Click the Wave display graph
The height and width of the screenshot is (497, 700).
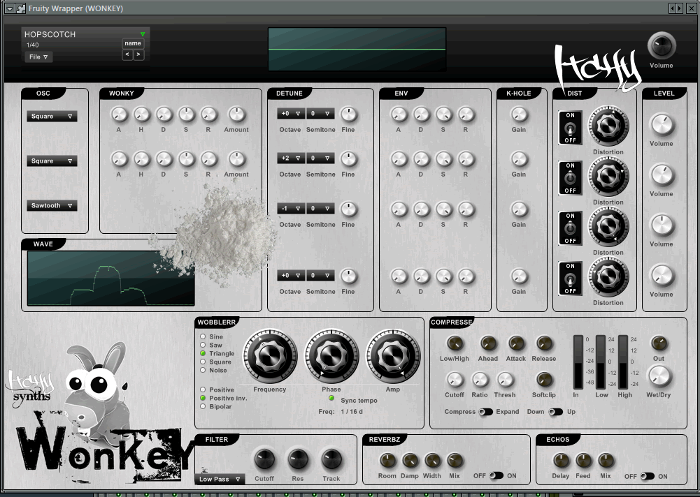110,278
